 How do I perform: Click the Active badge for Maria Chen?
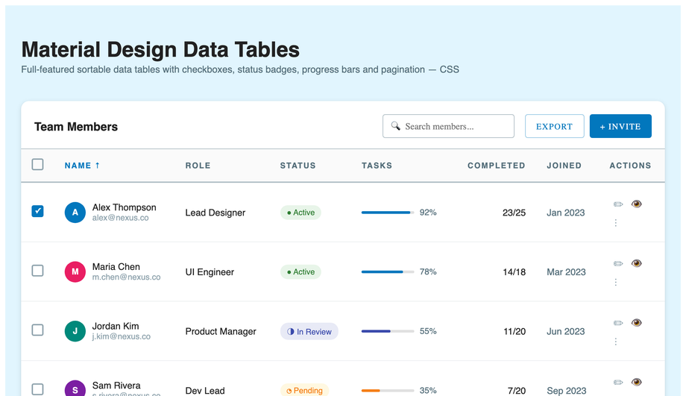300,271
